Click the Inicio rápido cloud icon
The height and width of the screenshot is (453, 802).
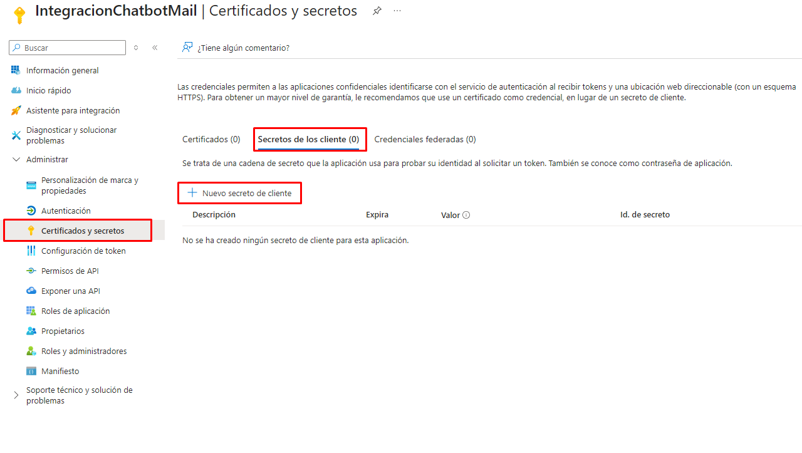(16, 90)
